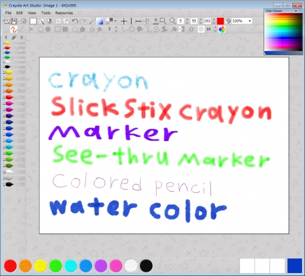The image size is (305, 276).
Task: Step the value 55 field
Action: (201, 21)
